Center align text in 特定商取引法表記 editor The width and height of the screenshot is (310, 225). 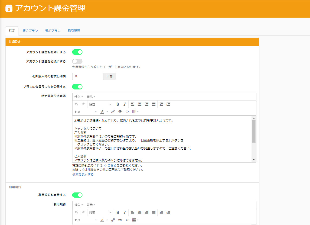click(139, 104)
